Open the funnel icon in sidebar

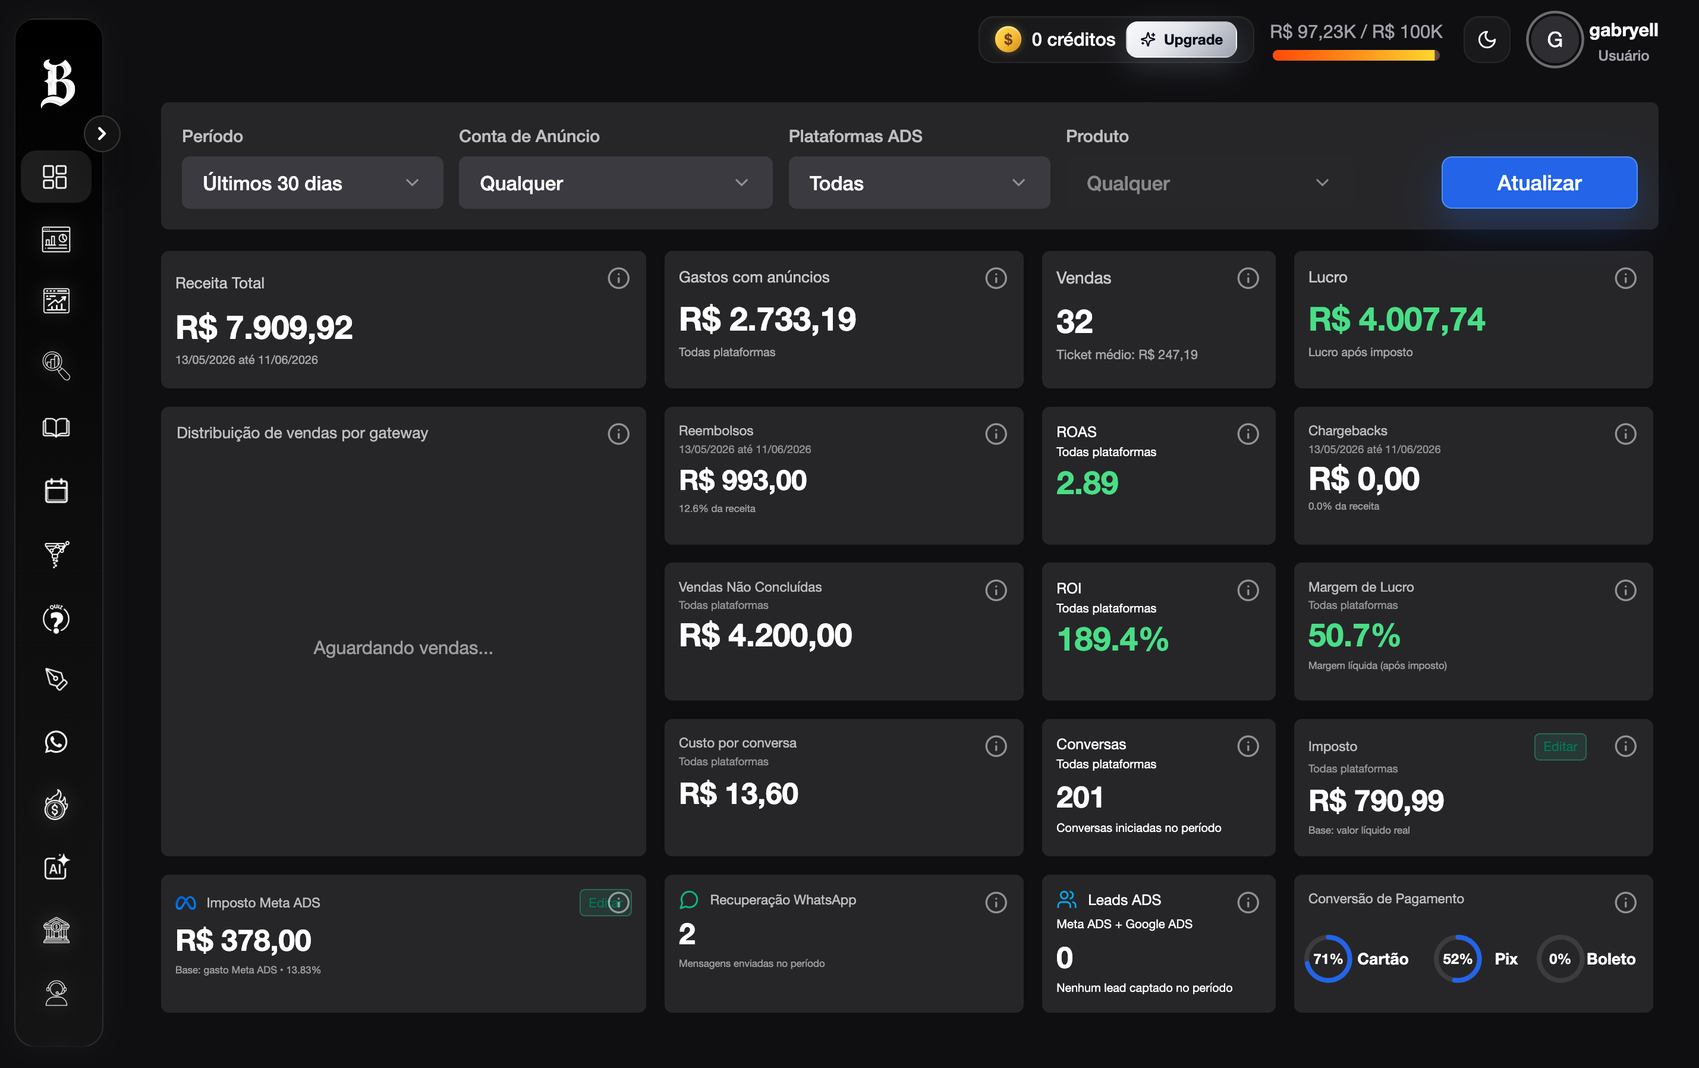tap(56, 554)
